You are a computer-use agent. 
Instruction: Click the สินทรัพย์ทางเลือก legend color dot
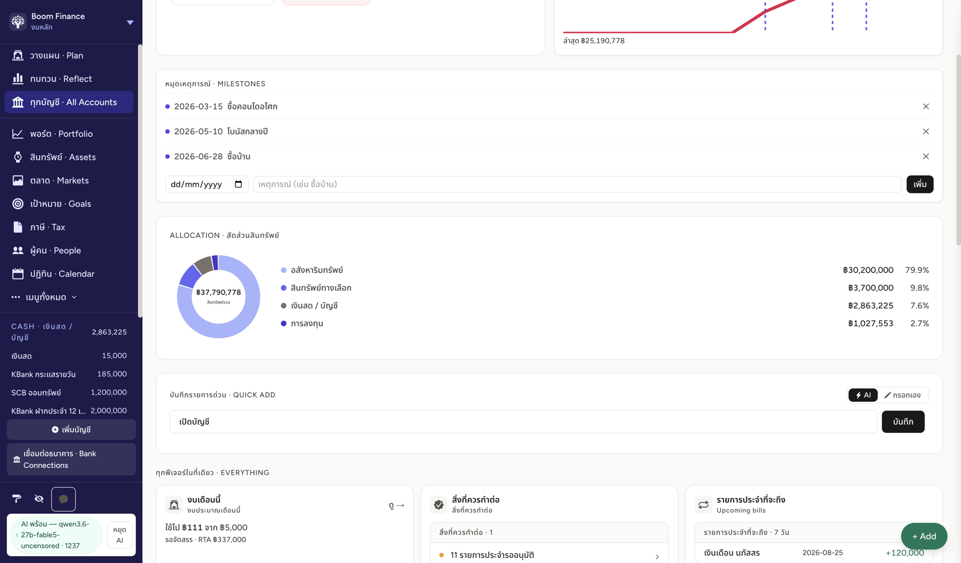284,288
